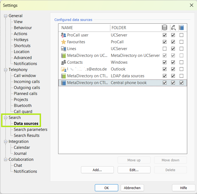Viewport: 197px width, 194px height.
Task: Collapse the Telephony tree node
Action: [6, 70]
